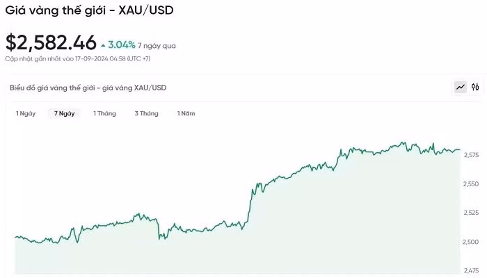Image resolution: width=487 pixels, height=278 pixels.
Task: Click the 2,525 y-axis label
Action: [471, 213]
